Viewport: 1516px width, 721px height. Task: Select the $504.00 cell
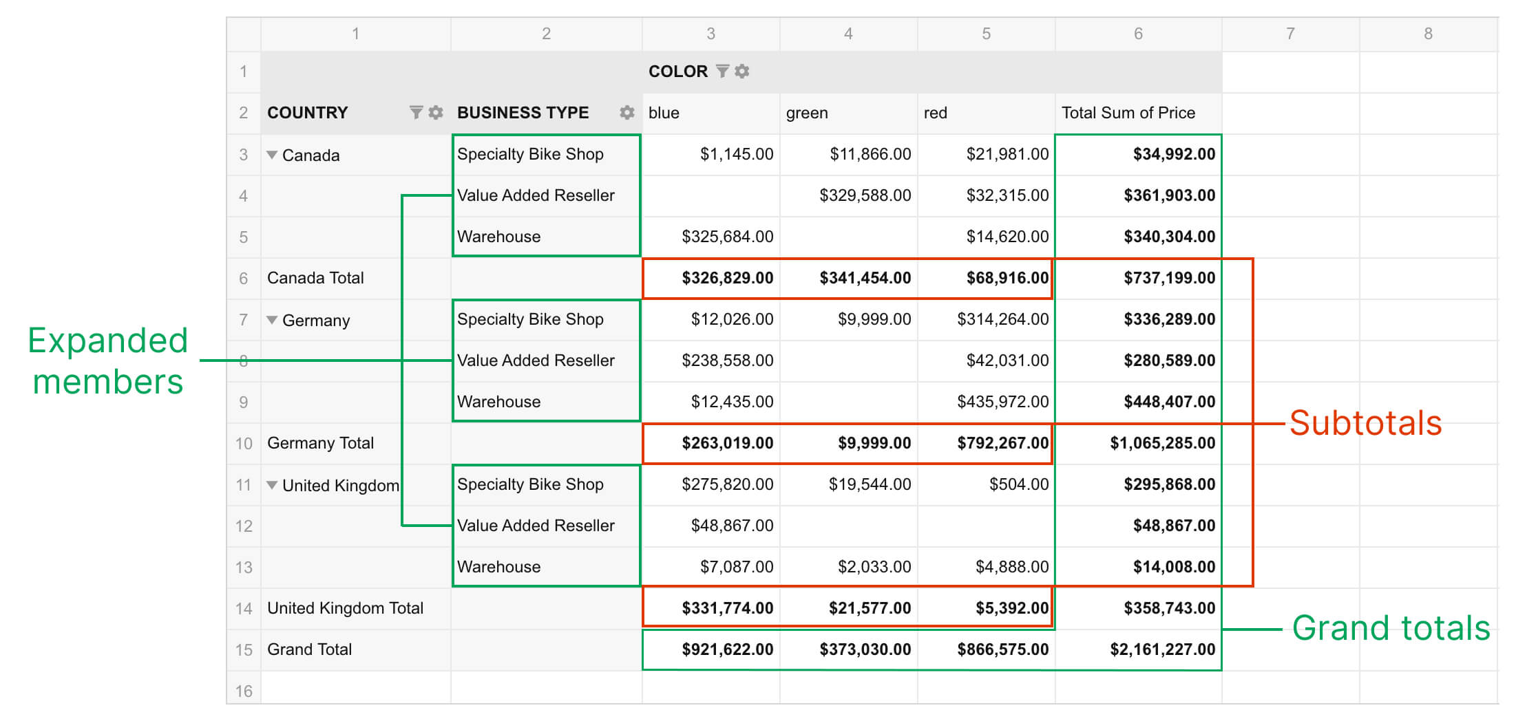point(986,485)
